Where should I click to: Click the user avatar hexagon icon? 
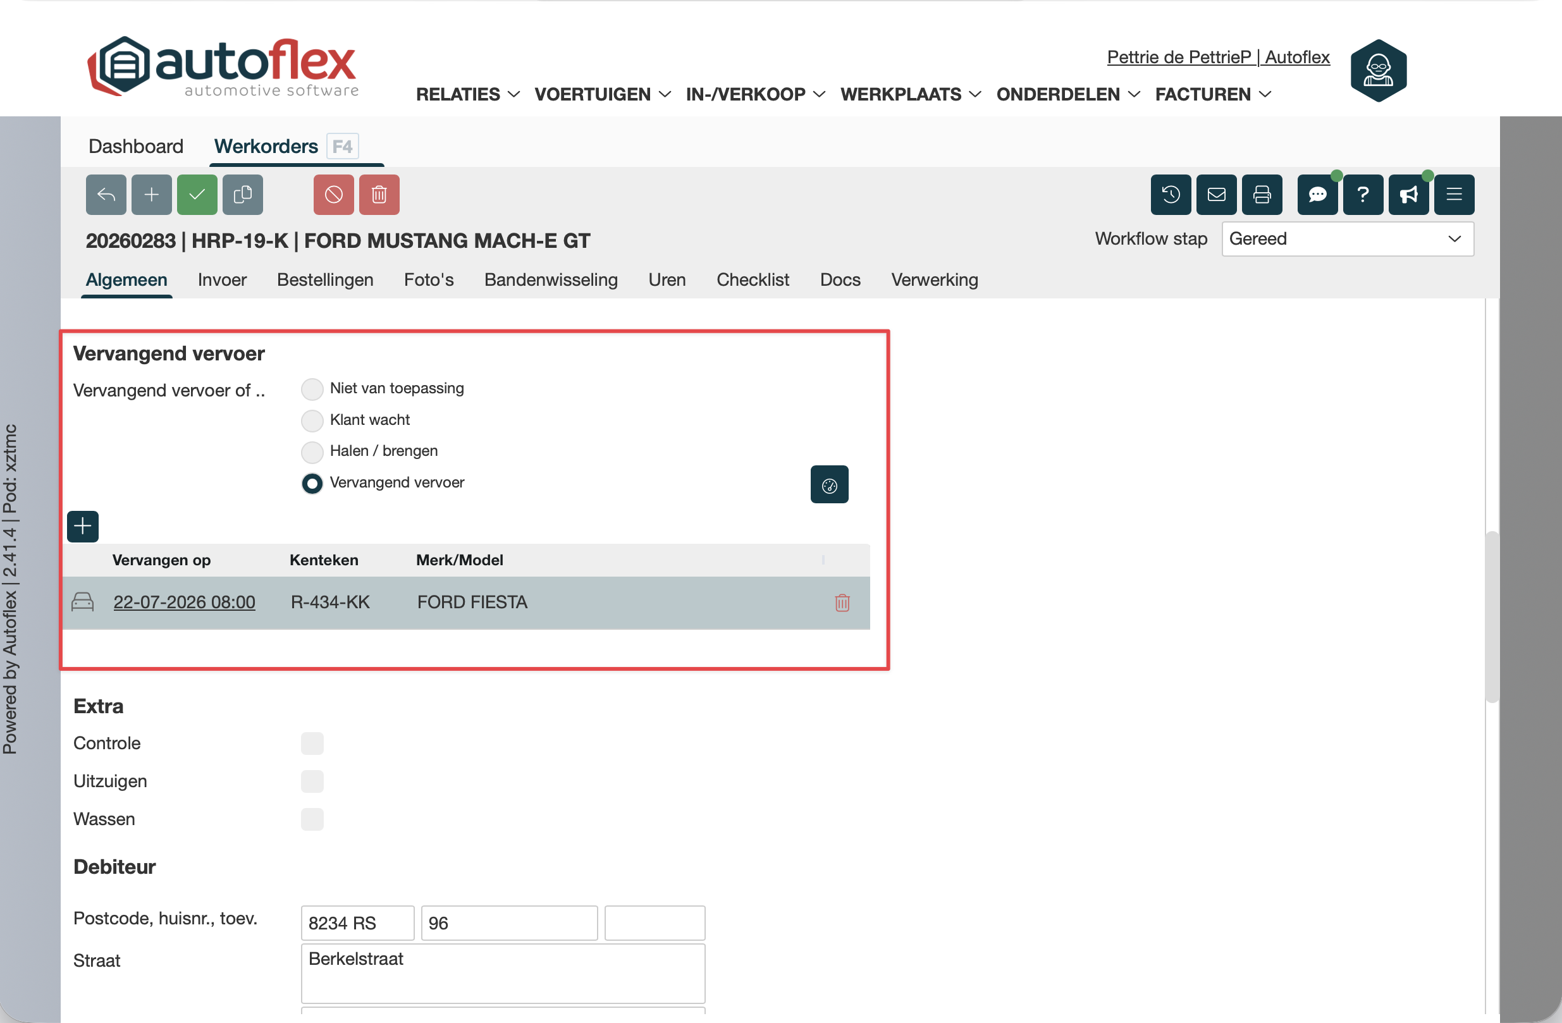point(1378,70)
